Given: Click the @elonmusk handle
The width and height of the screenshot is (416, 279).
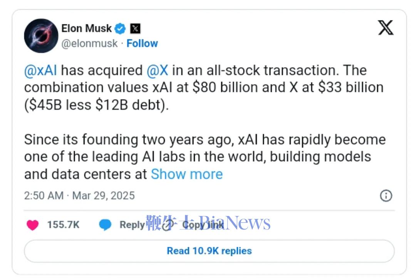Looking at the screenshot, I should coord(89,44).
